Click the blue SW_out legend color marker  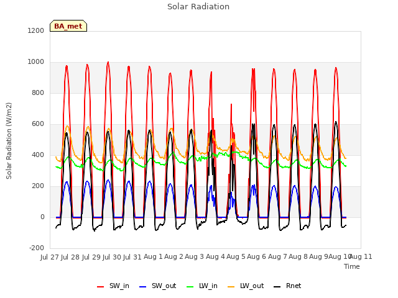click(143, 287)
